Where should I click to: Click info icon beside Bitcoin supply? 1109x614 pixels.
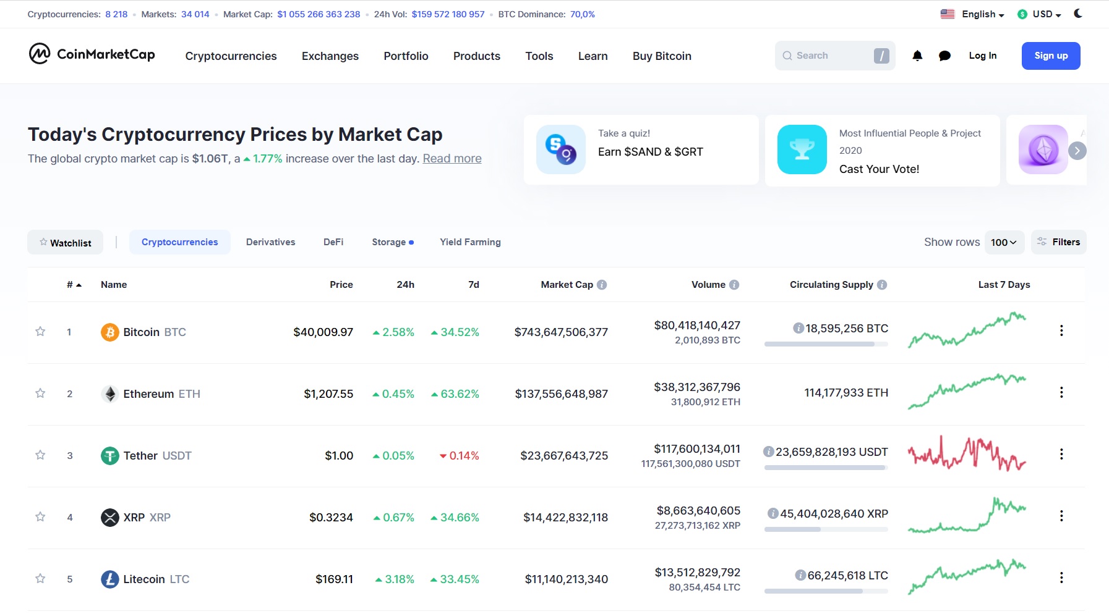point(799,328)
